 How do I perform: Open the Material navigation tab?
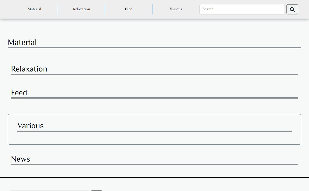[x=34, y=9]
